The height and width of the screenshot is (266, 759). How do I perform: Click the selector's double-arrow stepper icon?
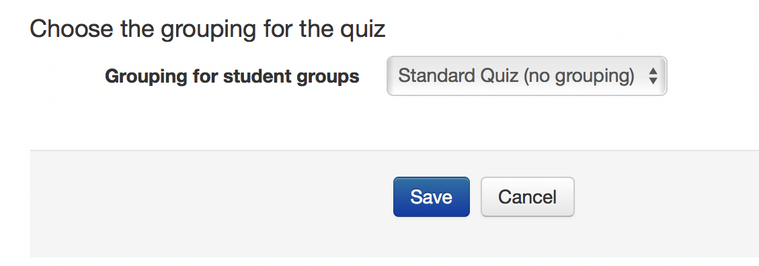point(653,76)
